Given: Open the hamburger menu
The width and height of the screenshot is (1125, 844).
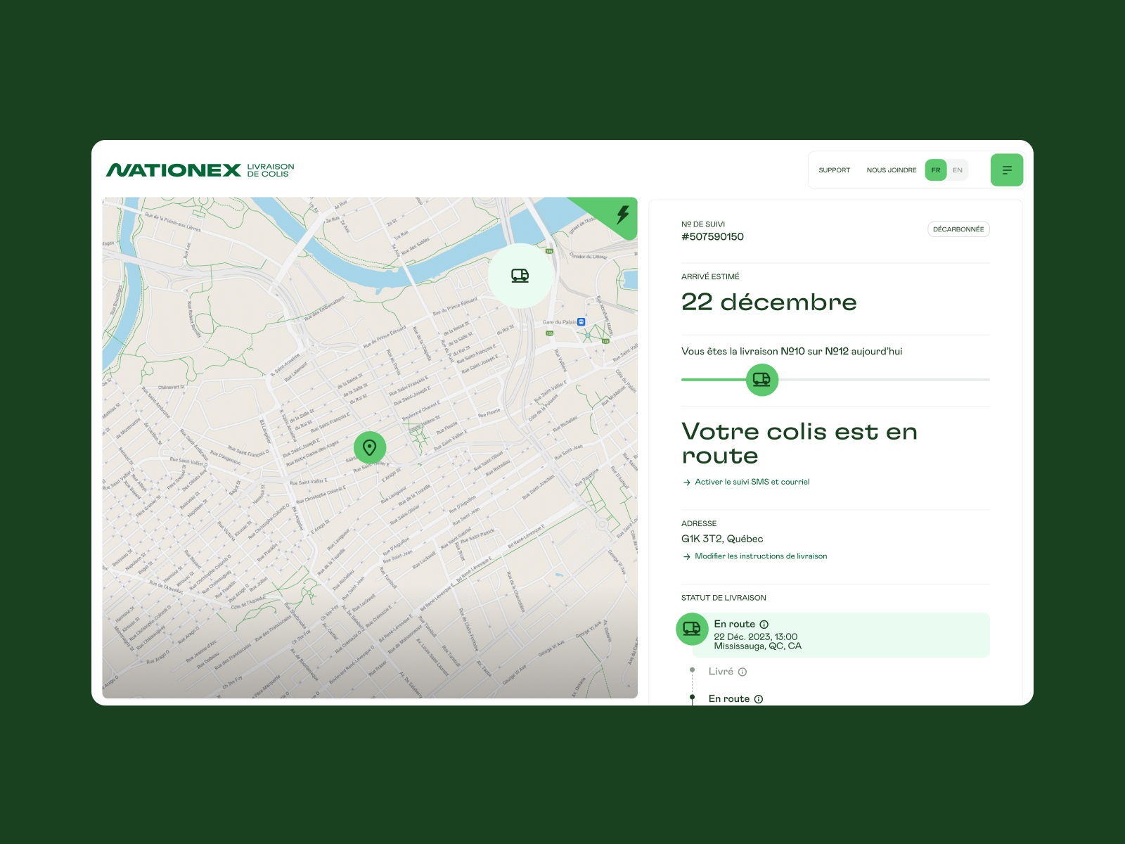Looking at the screenshot, I should coord(1007,170).
